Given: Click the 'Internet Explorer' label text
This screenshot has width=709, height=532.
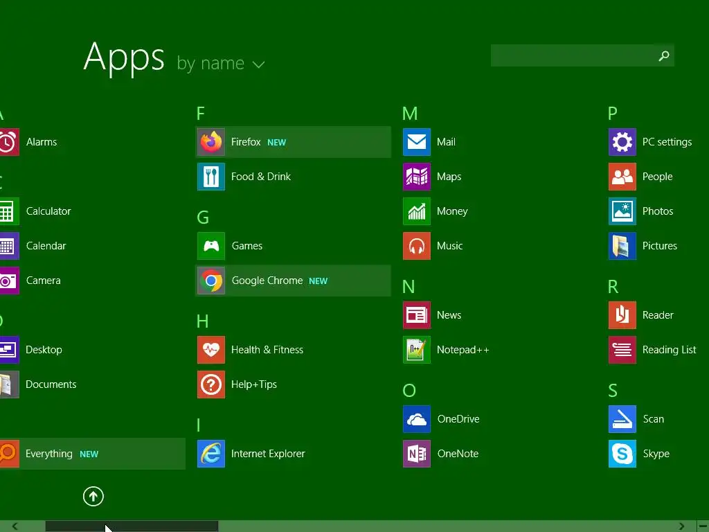Looking at the screenshot, I should pyautogui.click(x=268, y=454).
